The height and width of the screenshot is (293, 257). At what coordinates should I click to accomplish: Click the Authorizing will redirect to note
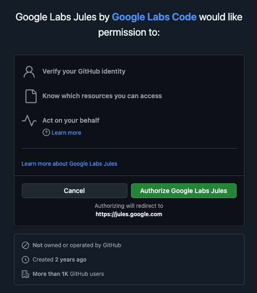[x=129, y=206]
